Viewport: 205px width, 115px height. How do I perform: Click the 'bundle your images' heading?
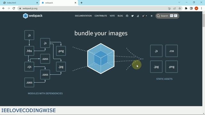point(101,33)
